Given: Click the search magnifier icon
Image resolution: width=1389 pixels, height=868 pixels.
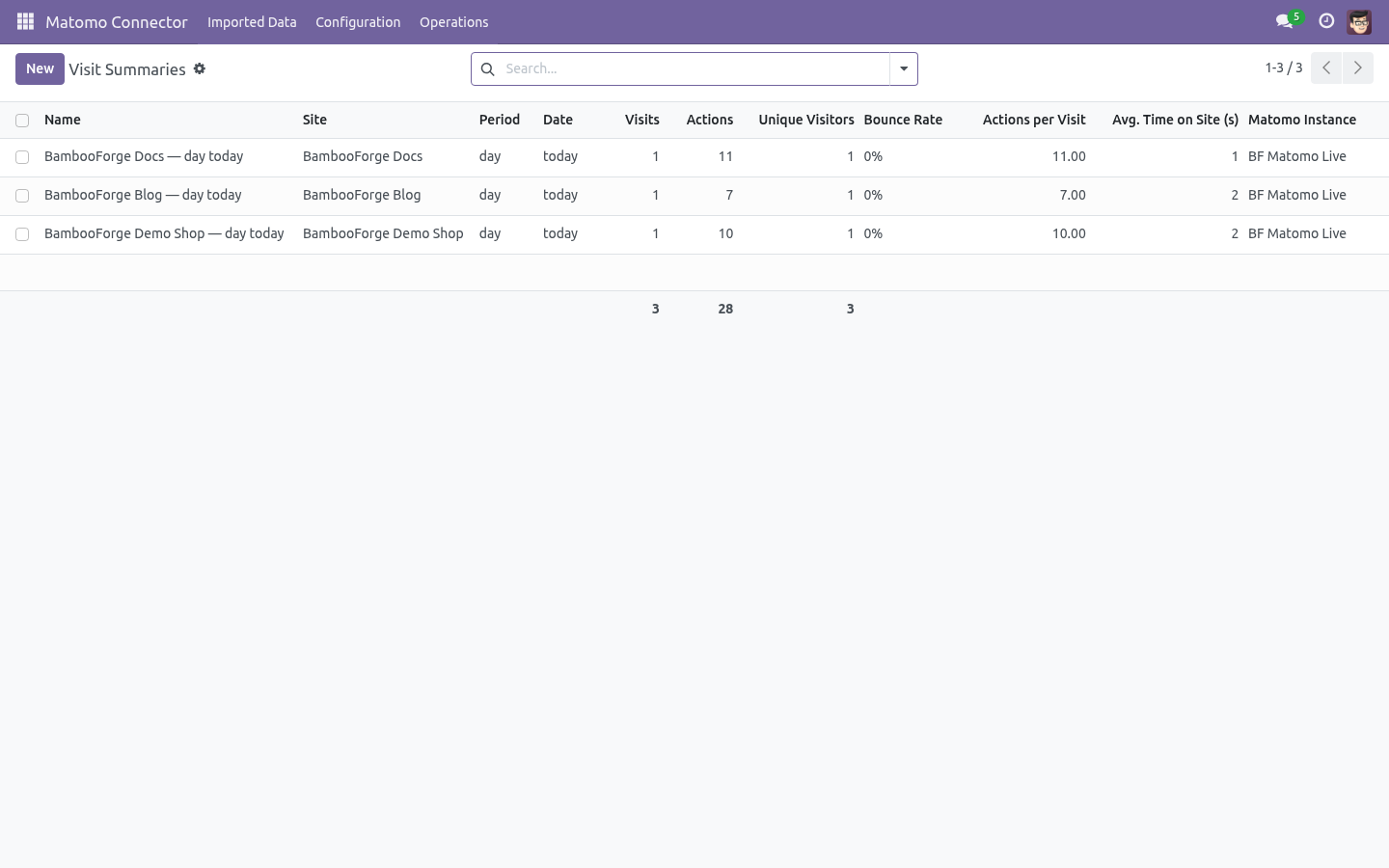Looking at the screenshot, I should tap(487, 68).
